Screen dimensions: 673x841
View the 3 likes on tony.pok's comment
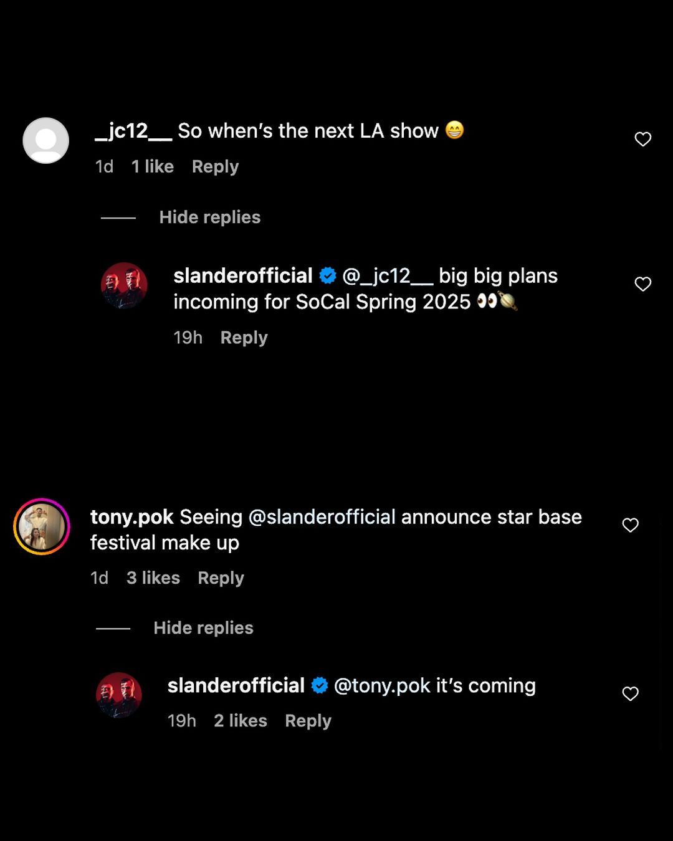click(153, 577)
